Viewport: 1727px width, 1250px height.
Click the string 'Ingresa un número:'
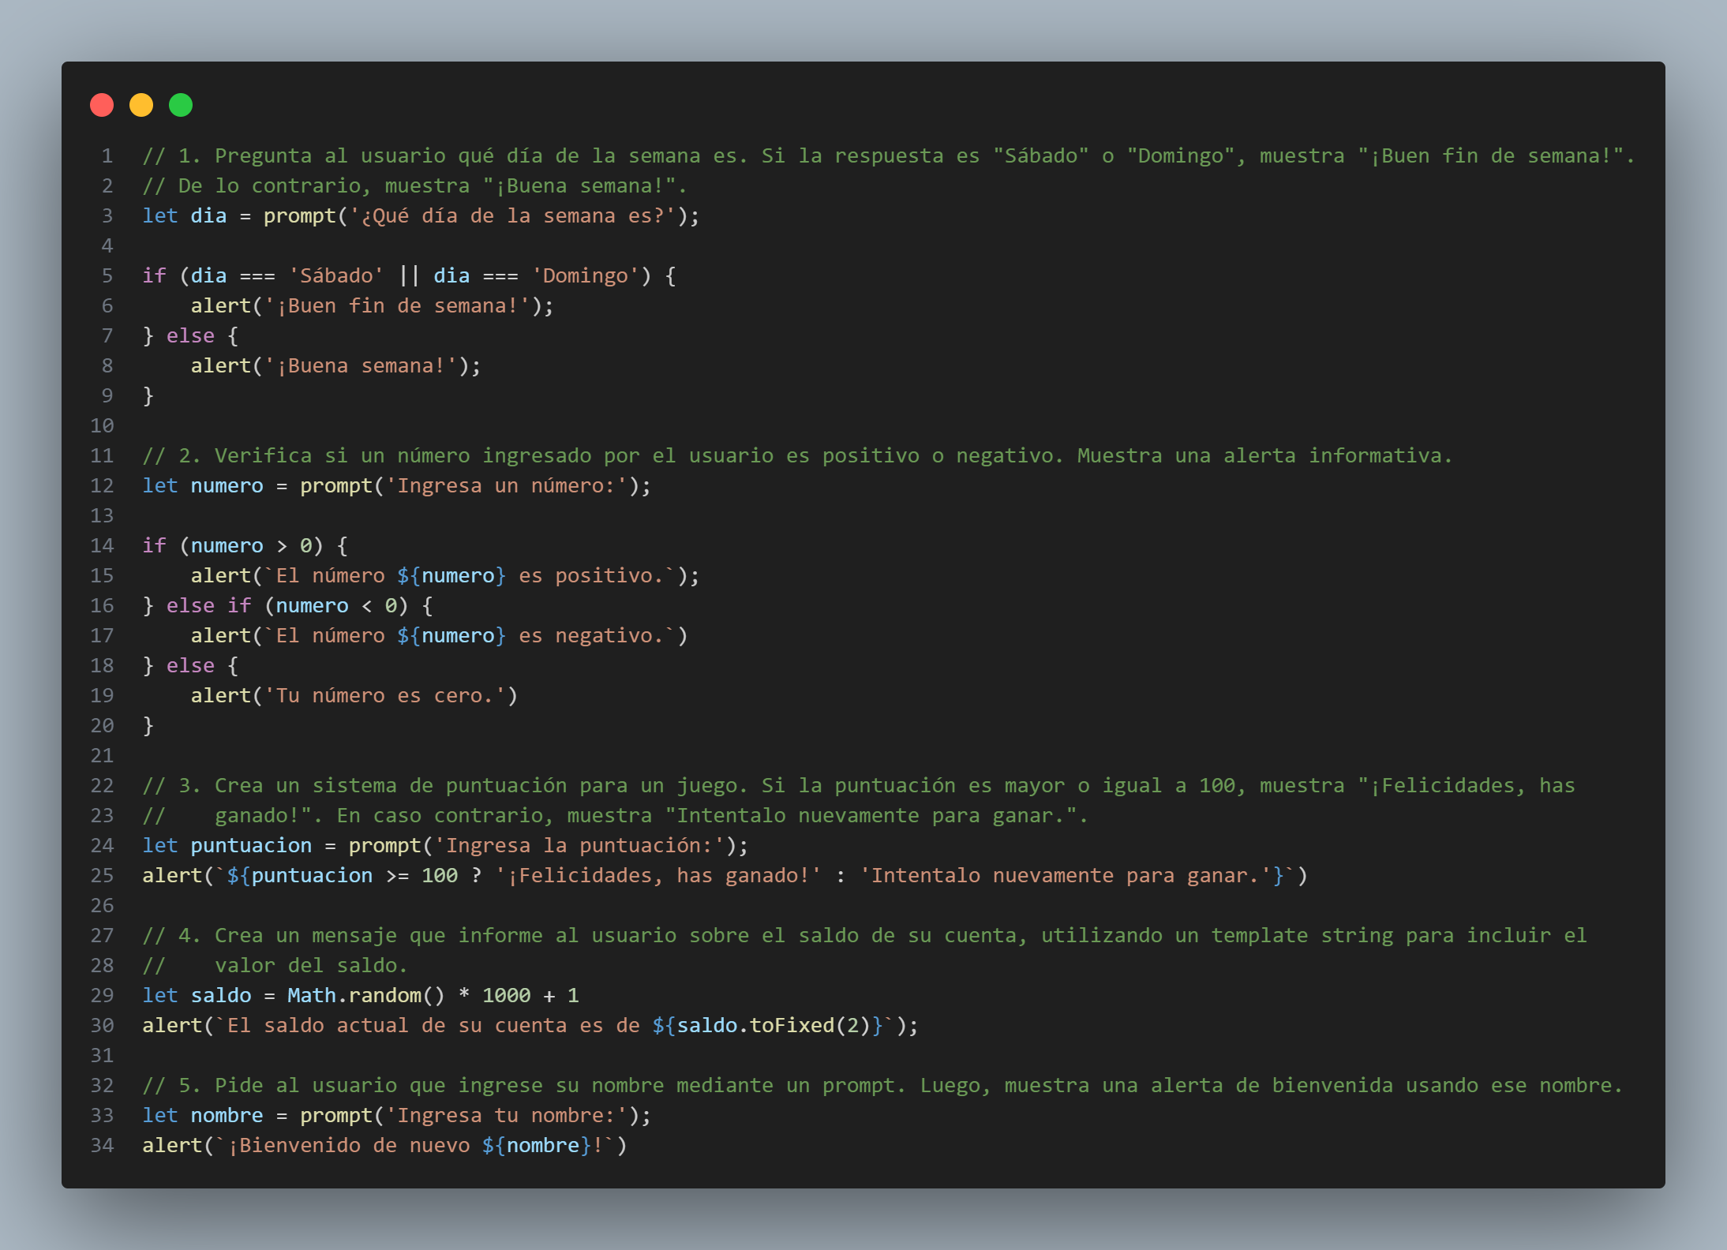[507, 486]
